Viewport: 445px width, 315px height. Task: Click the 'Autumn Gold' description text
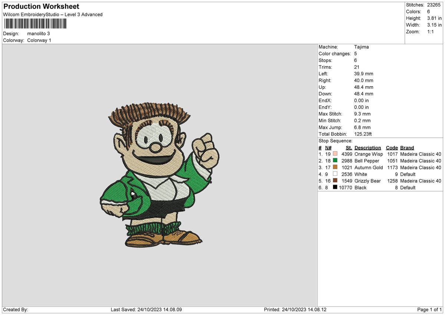(369, 167)
